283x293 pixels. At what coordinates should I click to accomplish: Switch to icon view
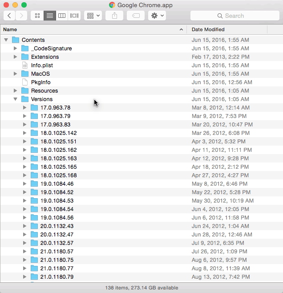coord(37,16)
